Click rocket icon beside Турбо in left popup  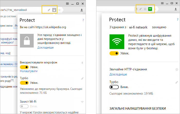(x=82, y=79)
